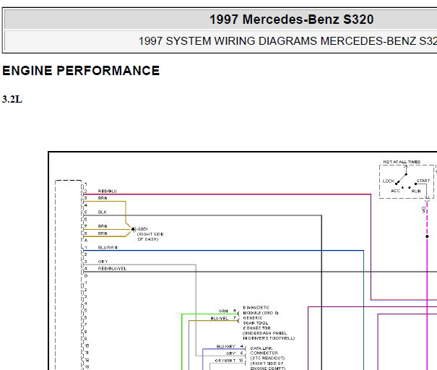437x370 pixels.
Task: Click the 'RED/BLU/YEL' wire label
Action: click(x=112, y=268)
